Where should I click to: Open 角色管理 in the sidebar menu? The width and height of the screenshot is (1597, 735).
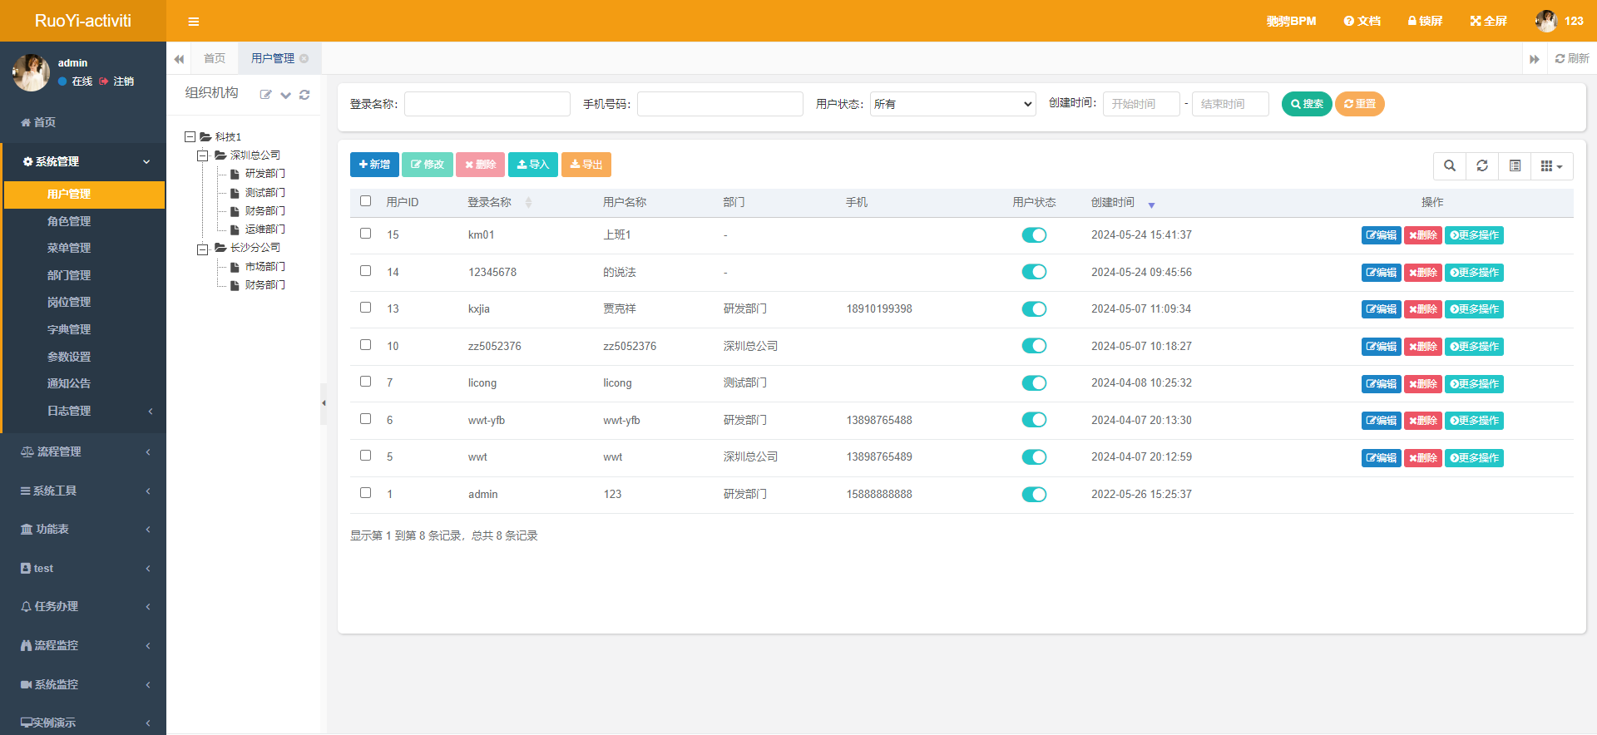[68, 221]
